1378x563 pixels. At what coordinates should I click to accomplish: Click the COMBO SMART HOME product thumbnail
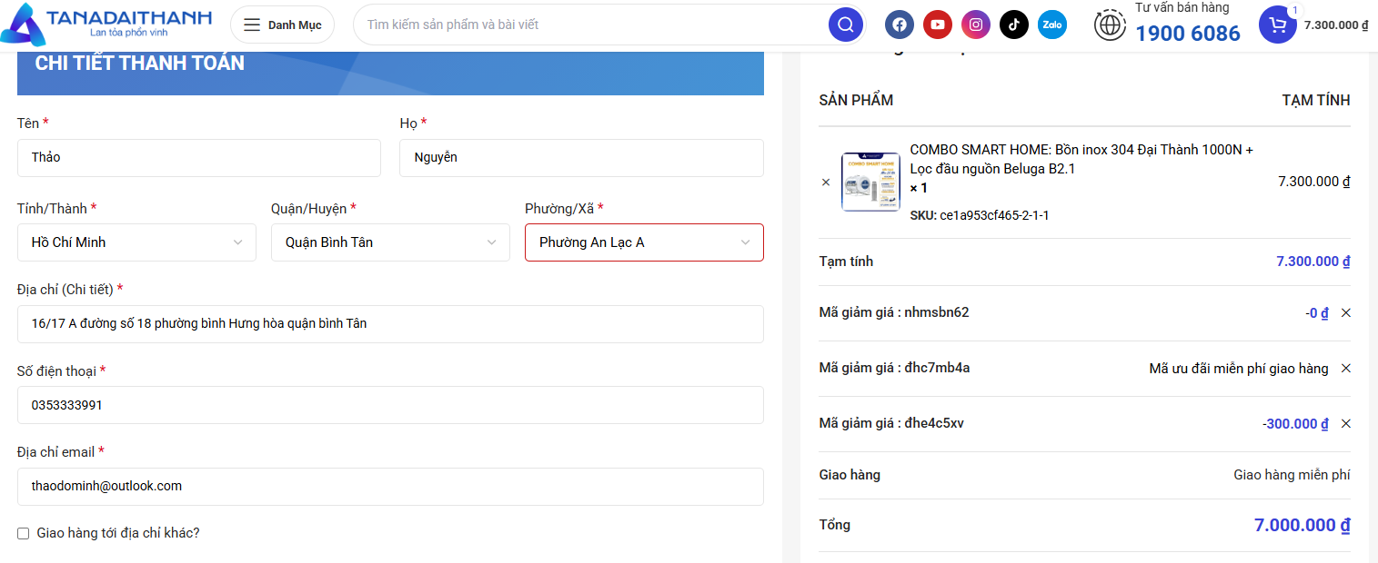pyautogui.click(x=870, y=182)
